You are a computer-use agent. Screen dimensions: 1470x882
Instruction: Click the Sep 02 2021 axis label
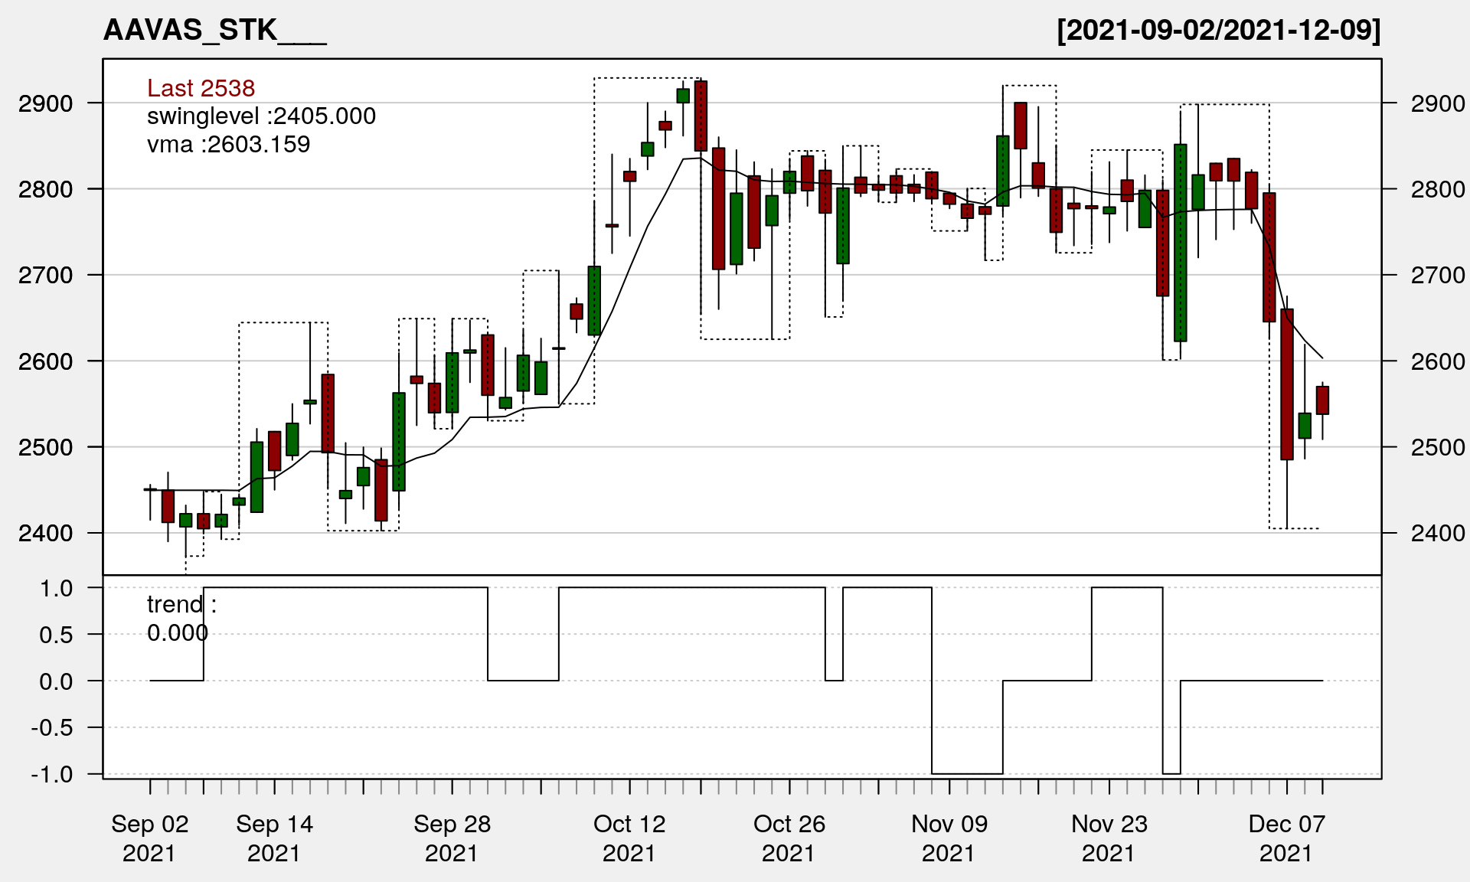click(149, 838)
